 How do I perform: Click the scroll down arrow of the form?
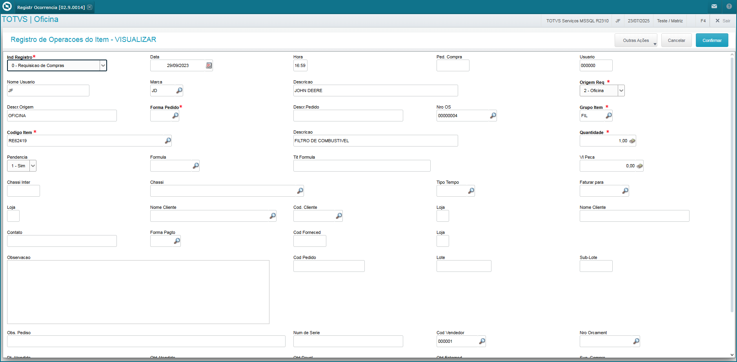pos(732,355)
